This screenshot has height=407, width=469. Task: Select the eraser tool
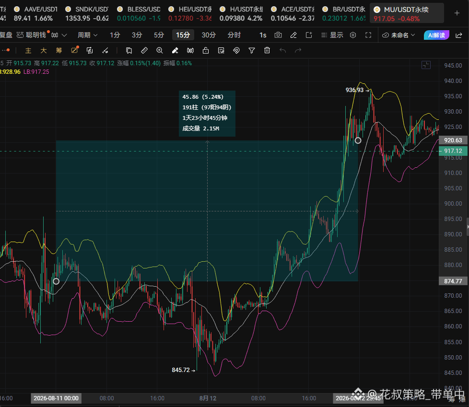(x=175, y=50)
